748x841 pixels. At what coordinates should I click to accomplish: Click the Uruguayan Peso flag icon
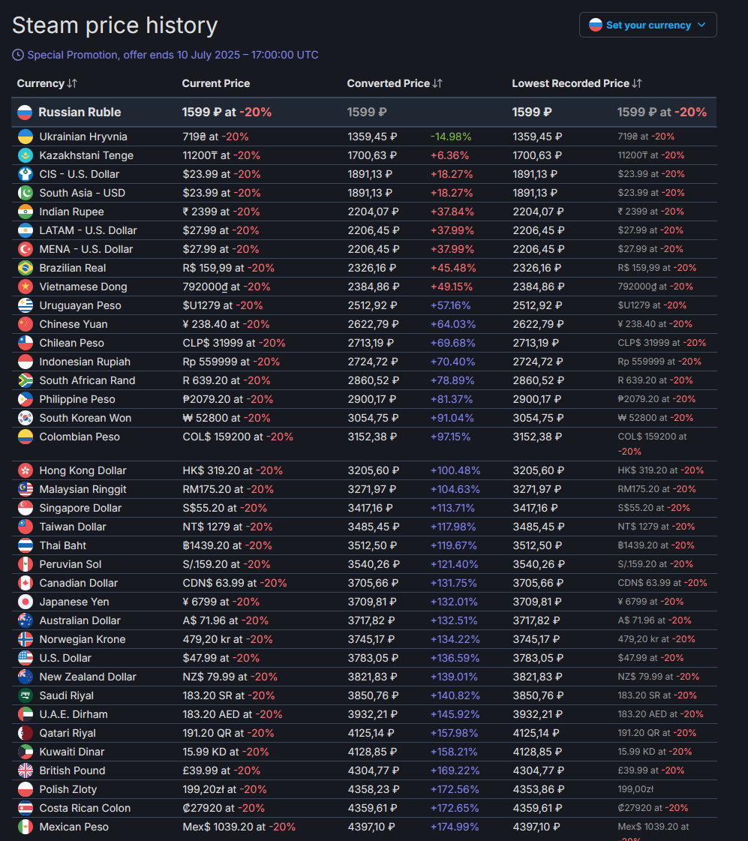[26, 306]
